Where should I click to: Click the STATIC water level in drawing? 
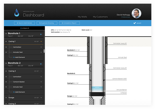97,88
